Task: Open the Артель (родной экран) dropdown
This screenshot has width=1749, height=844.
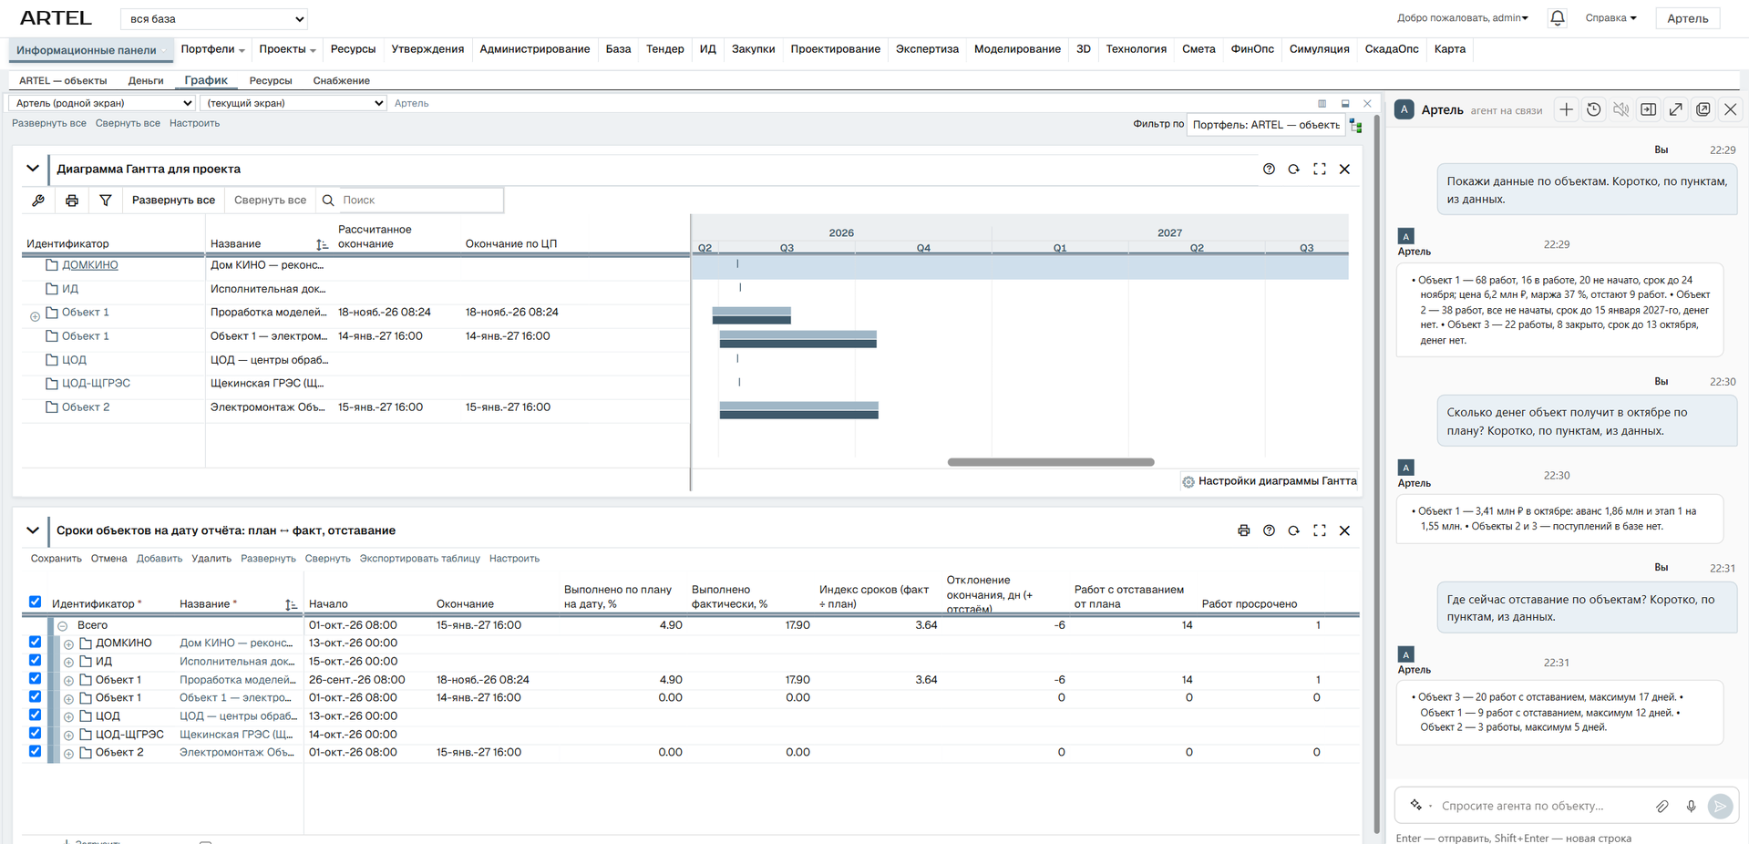Action: [101, 103]
